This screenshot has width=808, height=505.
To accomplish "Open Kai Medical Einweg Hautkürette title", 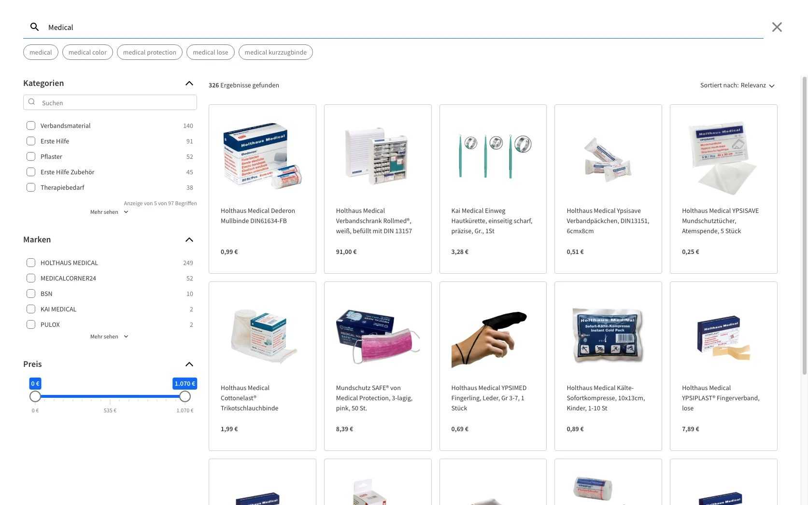I will point(492,221).
